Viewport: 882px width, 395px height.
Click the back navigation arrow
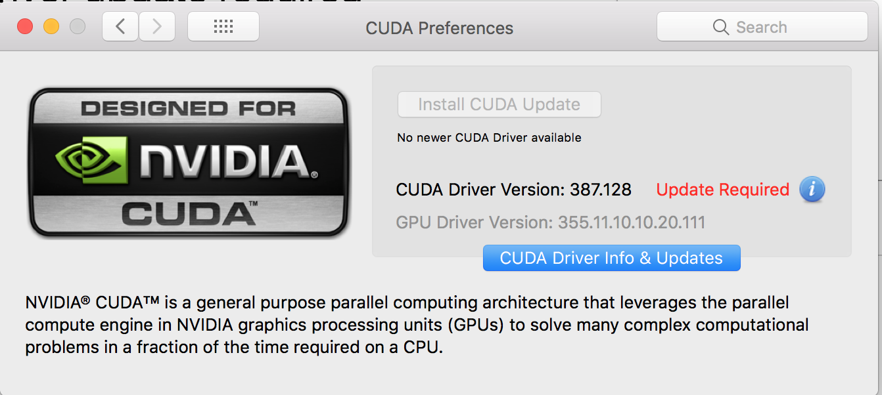[x=120, y=26]
